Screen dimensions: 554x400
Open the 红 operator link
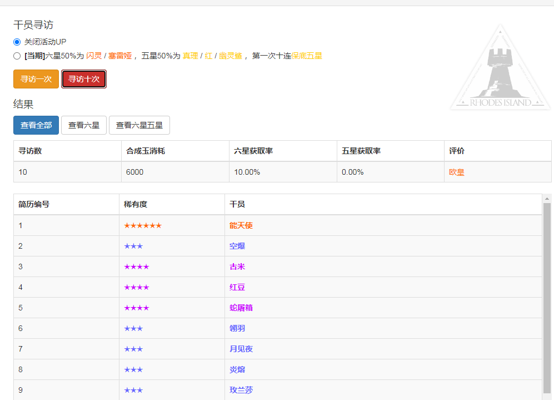click(208, 56)
